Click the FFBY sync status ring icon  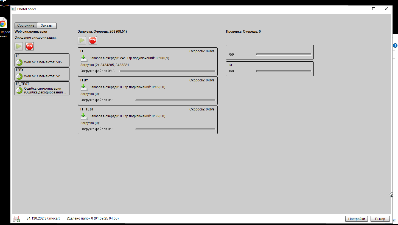(x=19, y=76)
